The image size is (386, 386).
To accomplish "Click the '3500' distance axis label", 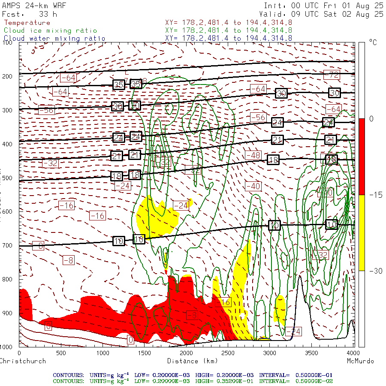I will [x=311, y=353].
